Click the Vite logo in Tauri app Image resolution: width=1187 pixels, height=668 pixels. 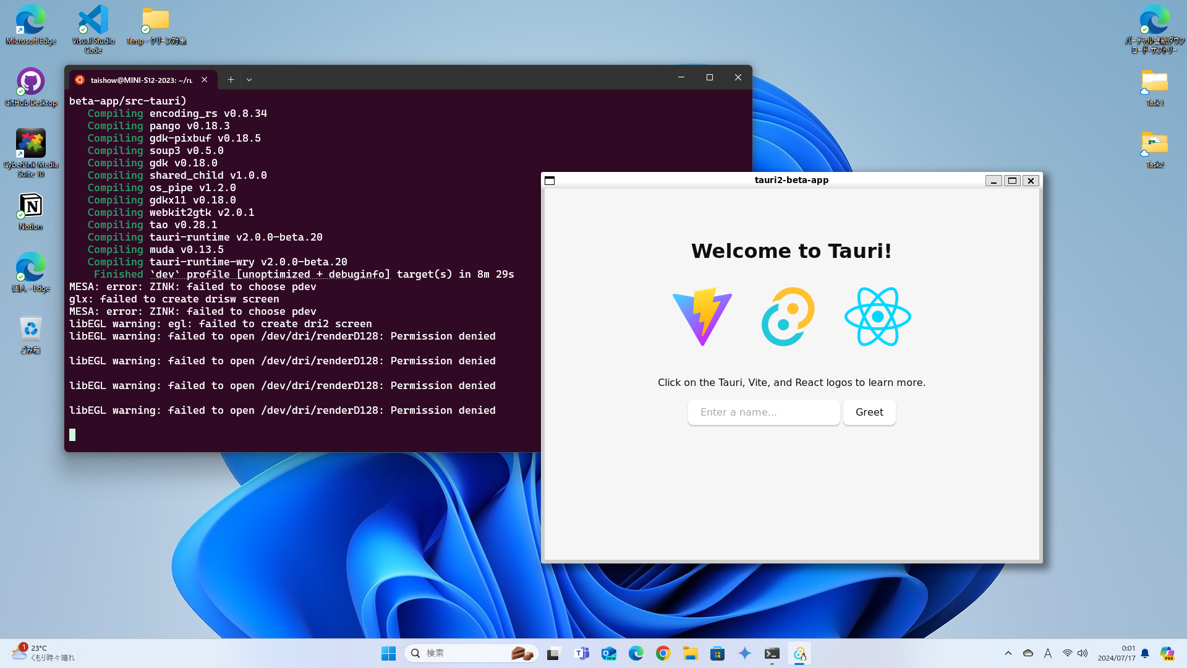(x=702, y=317)
